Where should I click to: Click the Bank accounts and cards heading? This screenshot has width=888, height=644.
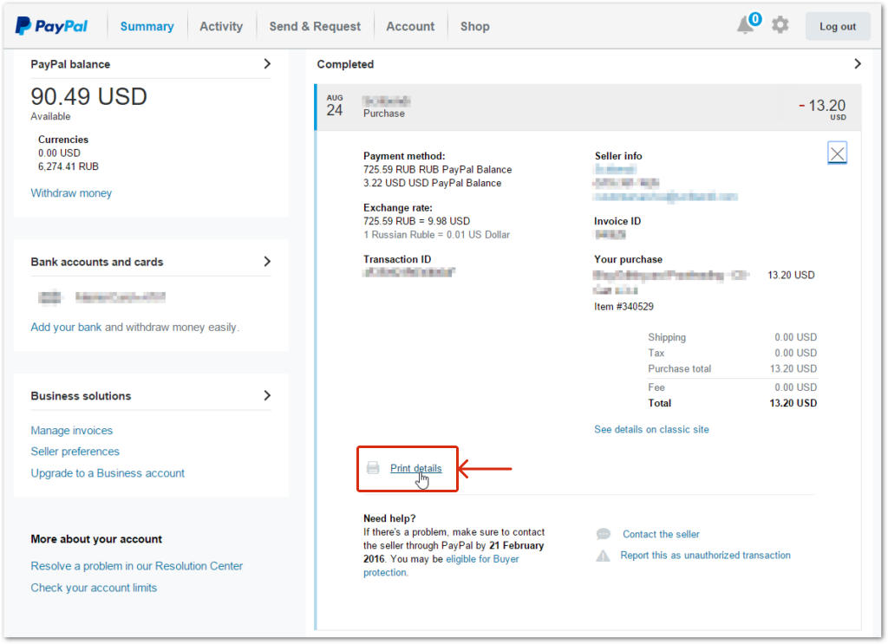[97, 262]
